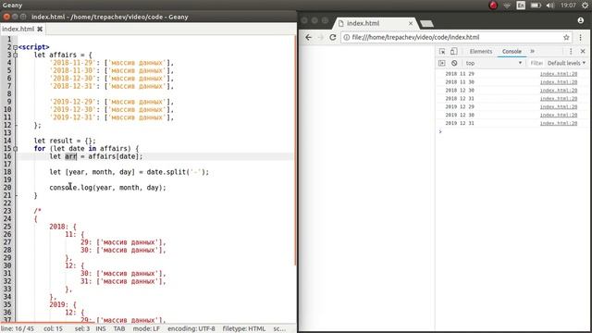
Task: Toggle the DevTools device toolbar icon
Action: tap(454, 52)
